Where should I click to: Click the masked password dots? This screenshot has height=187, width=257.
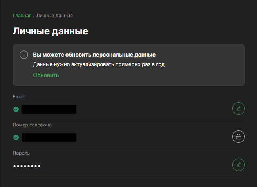tap(27, 166)
